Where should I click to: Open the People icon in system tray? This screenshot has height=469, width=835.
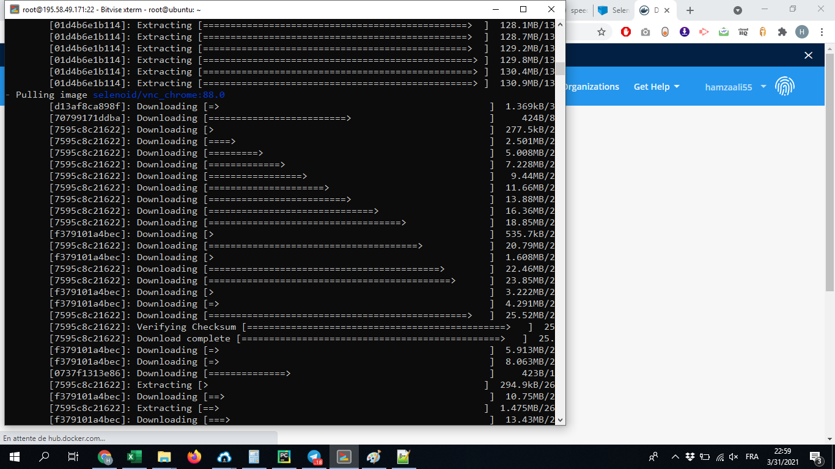[653, 457]
